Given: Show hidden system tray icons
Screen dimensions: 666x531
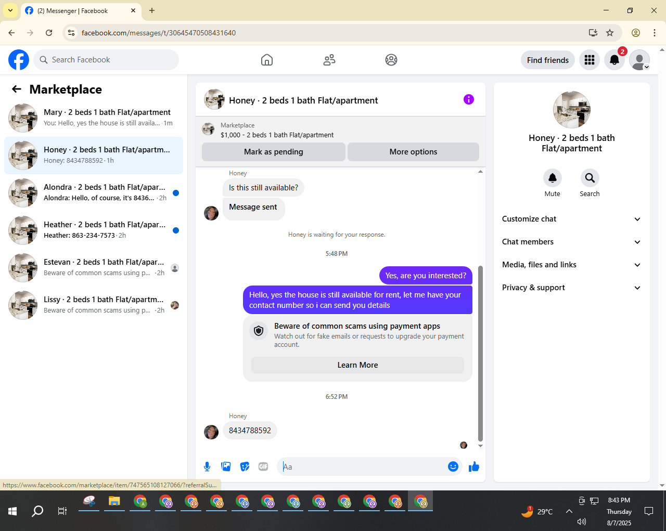Looking at the screenshot, I should (x=569, y=511).
